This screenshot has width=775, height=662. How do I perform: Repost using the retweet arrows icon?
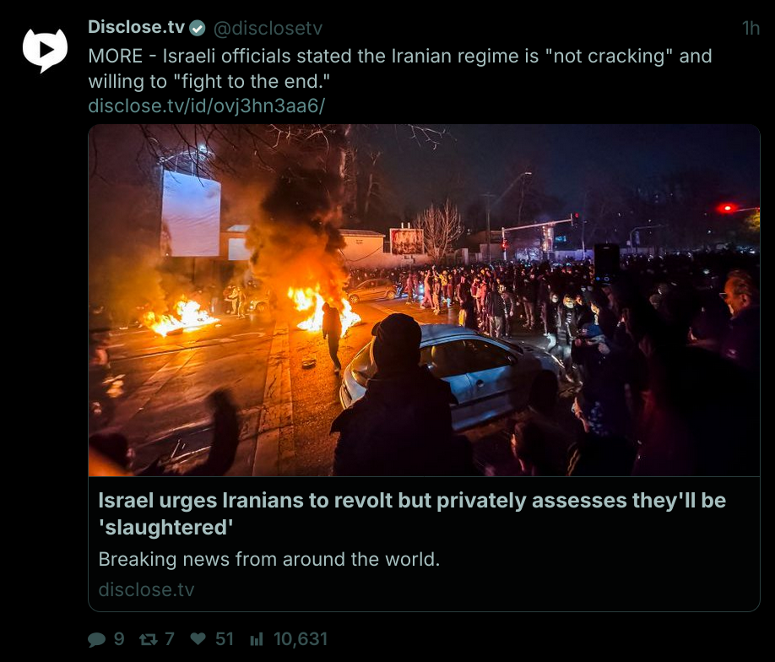click(x=149, y=640)
